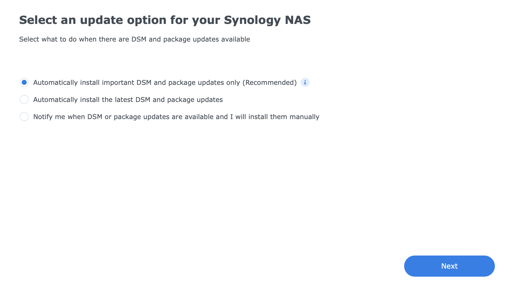The width and height of the screenshot is (513, 289).
Task: Select the important updates only radio button
Action: [24, 82]
